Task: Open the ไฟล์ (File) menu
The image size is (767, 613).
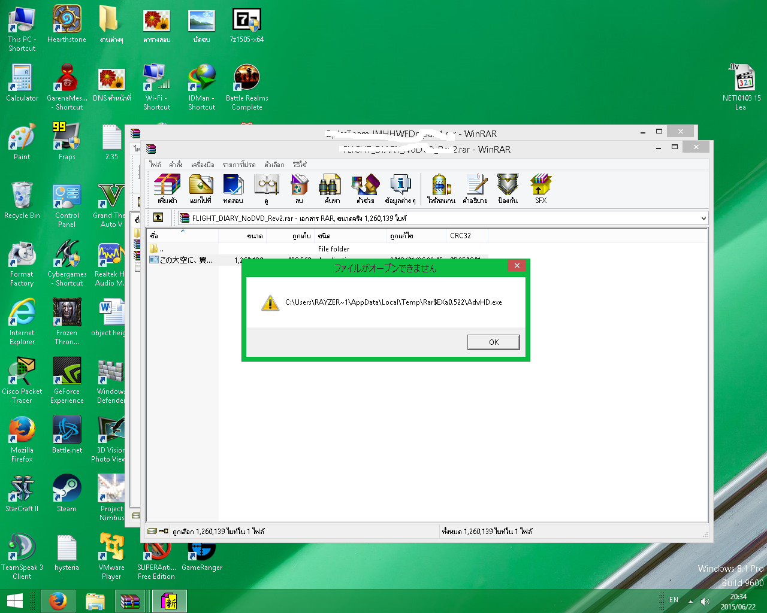Action: tap(155, 165)
